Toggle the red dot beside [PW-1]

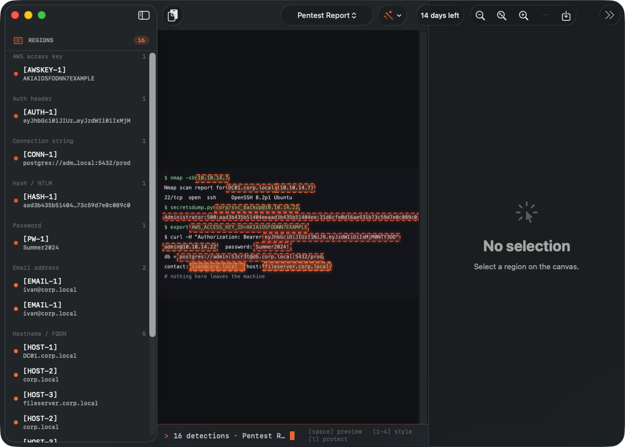[16, 243]
